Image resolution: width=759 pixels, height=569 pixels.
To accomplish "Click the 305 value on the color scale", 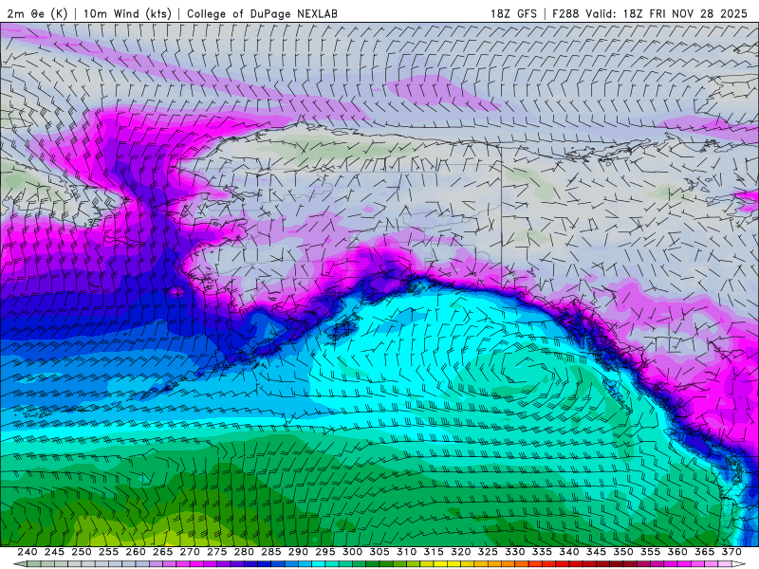I will point(379,552).
